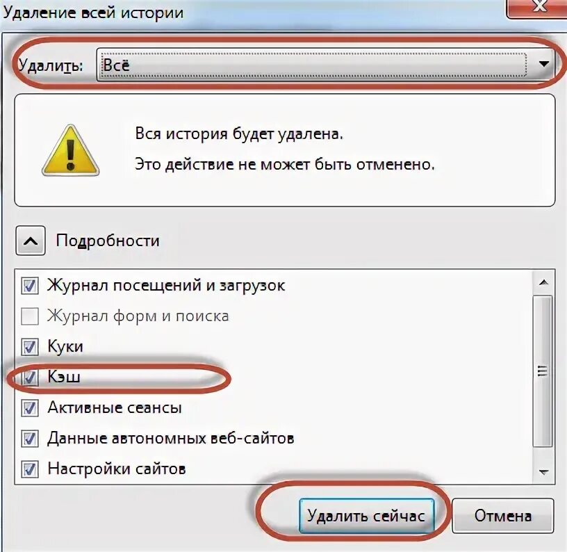This screenshot has width=567, height=552.
Task: Click the scroll up arrow in details list
Action: click(x=543, y=282)
